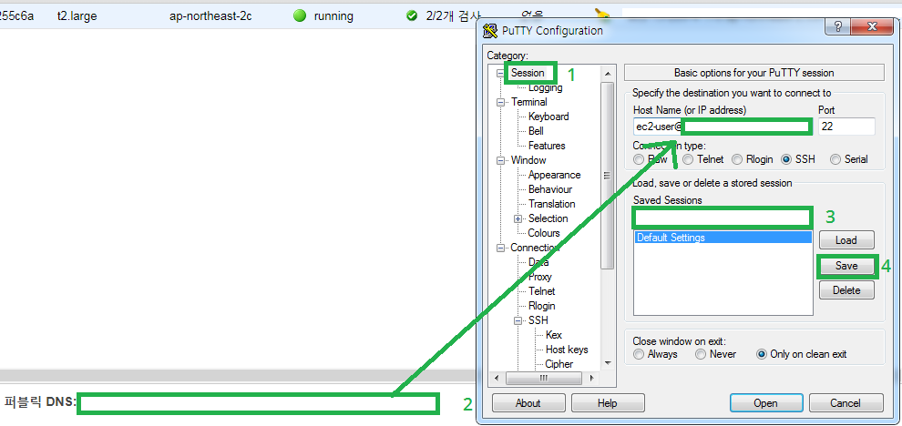
Task: Click the Saved Sessions name field
Action: tap(723, 218)
